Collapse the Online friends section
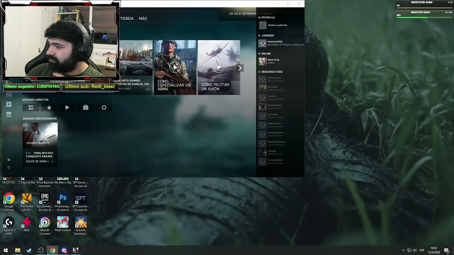Screen dimensions: 454x255 [265, 54]
